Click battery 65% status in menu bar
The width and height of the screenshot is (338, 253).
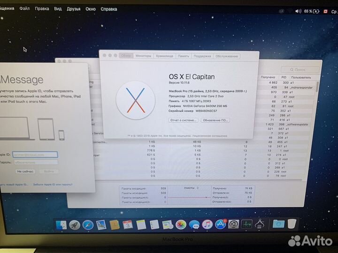(312, 11)
